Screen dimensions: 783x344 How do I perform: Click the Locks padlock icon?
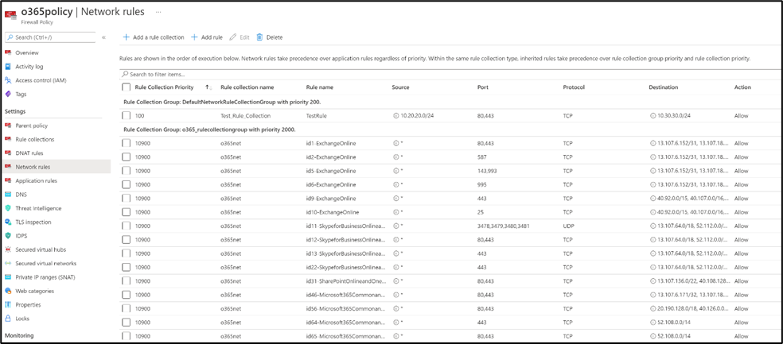click(x=9, y=318)
